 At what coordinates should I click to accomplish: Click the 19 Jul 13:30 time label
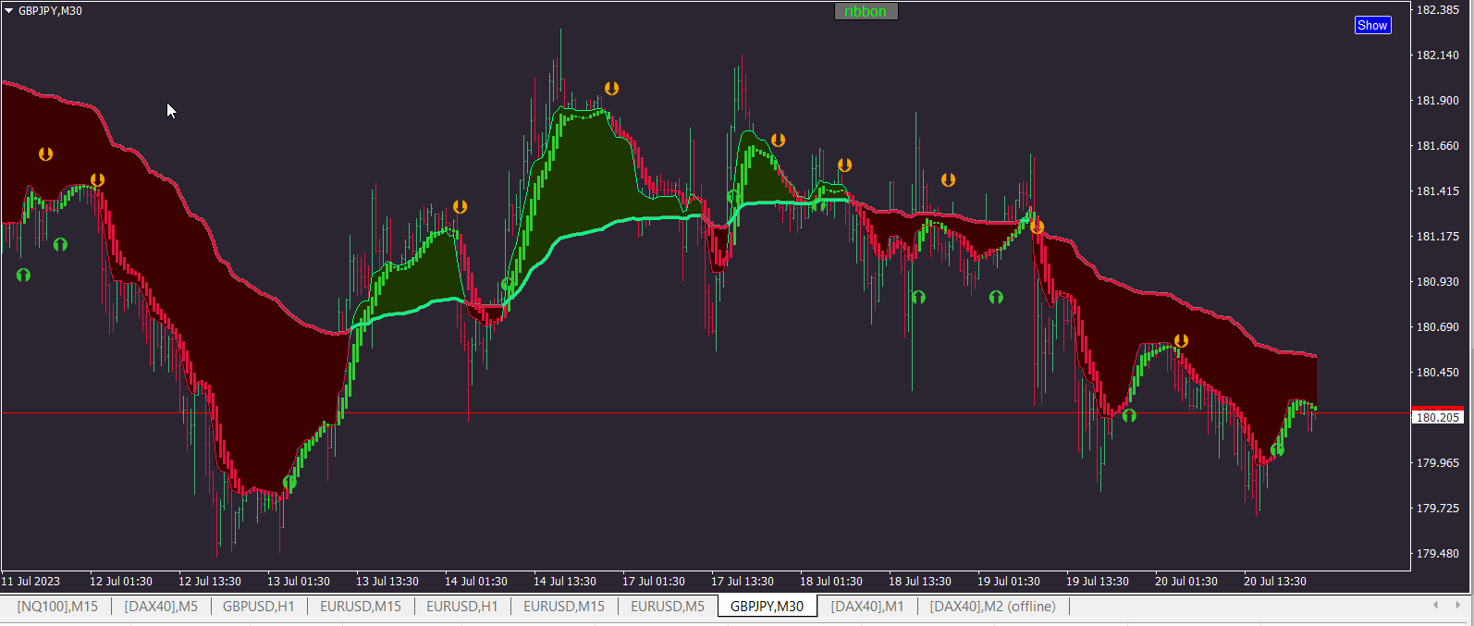(x=1098, y=582)
